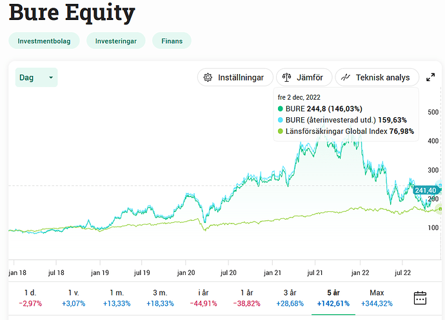Image resolution: width=445 pixels, height=320 pixels.
Task: Switch to the 1 m. period tab
Action: coord(117,298)
